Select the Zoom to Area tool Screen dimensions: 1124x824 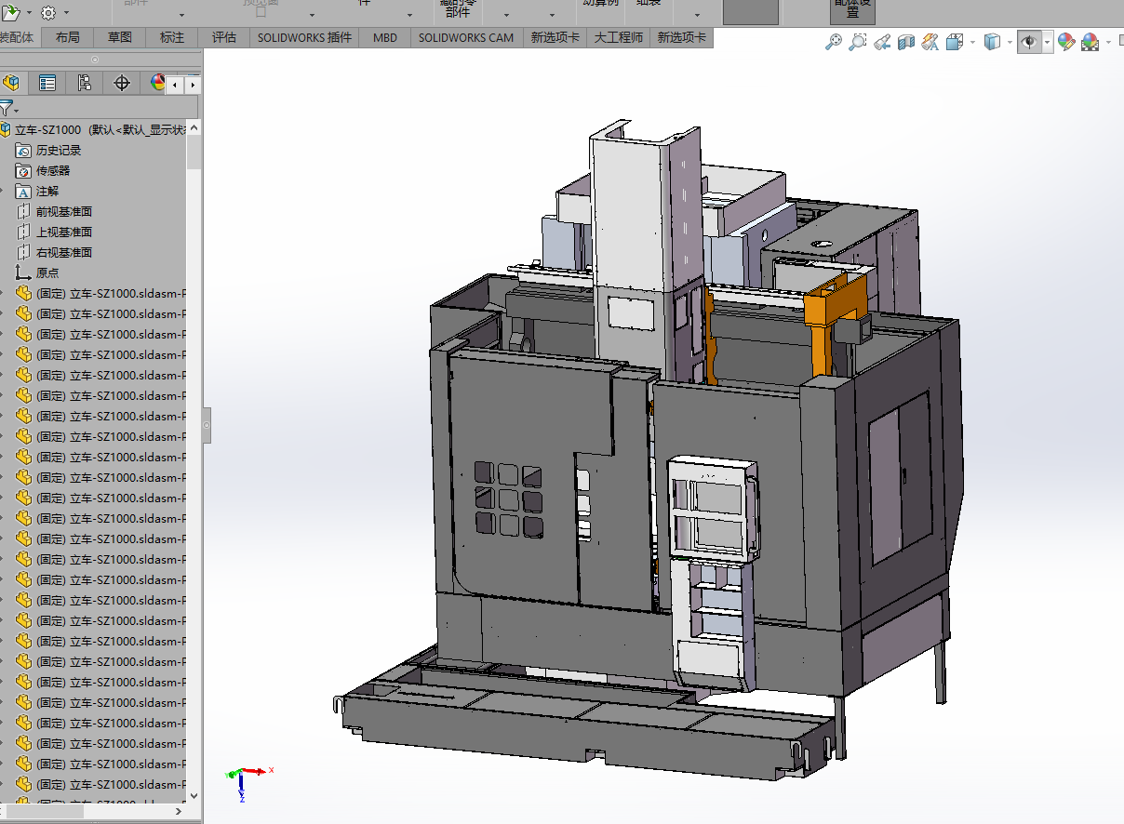858,42
